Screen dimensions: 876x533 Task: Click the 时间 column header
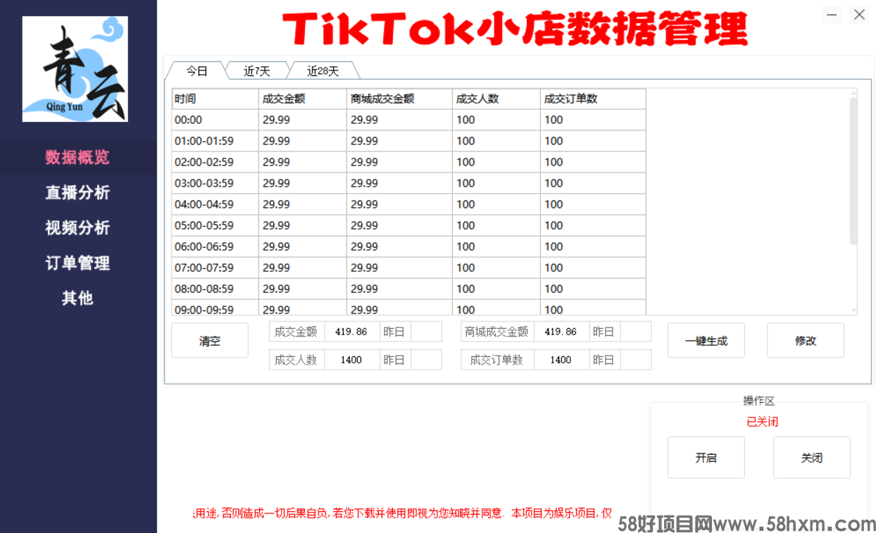click(215, 99)
